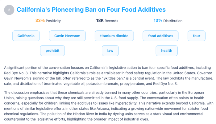
Task: Click the four keyword tag
Action: [197, 36]
